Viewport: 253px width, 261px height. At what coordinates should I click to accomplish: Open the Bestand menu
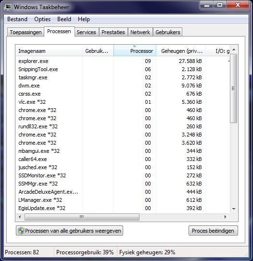pyautogui.click(x=17, y=19)
